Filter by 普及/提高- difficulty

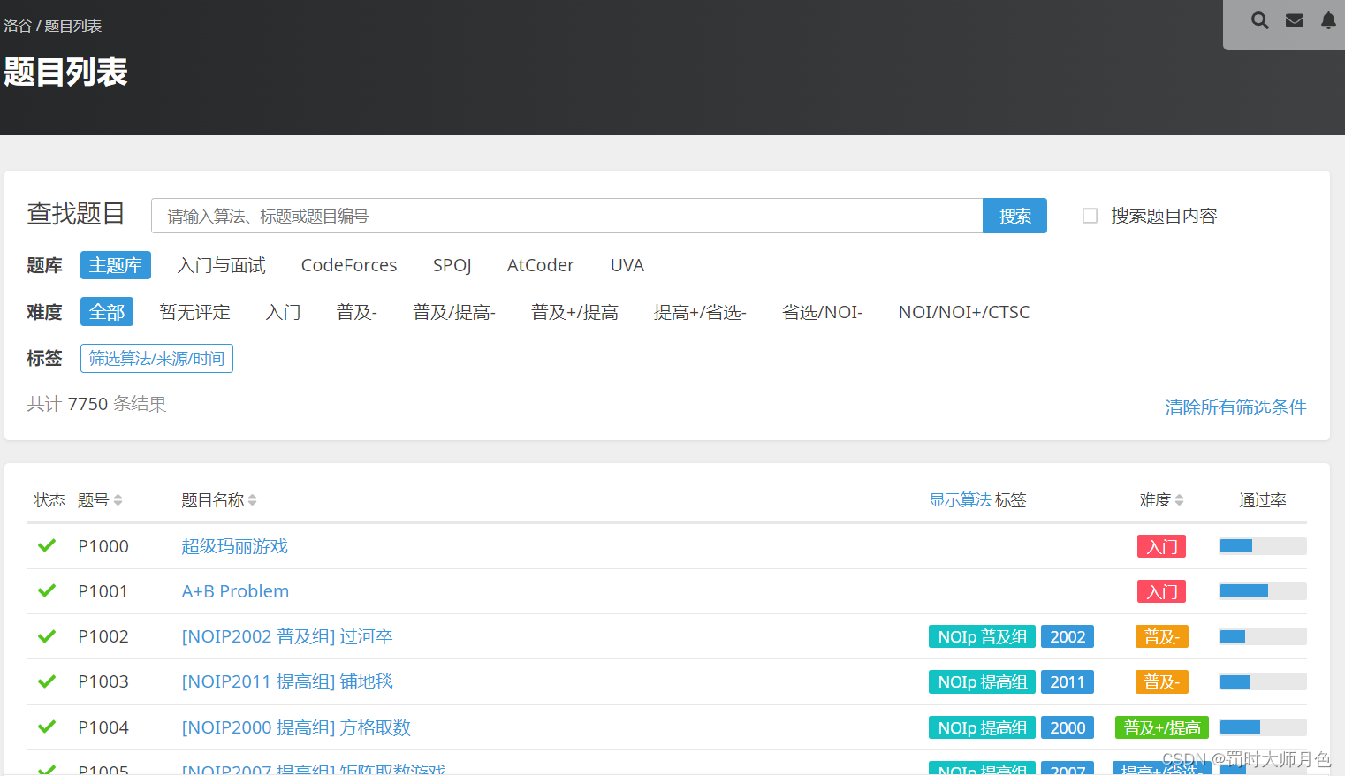(x=454, y=312)
